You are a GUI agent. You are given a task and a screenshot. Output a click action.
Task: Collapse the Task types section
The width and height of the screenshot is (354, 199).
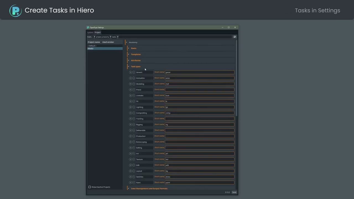pos(129,67)
